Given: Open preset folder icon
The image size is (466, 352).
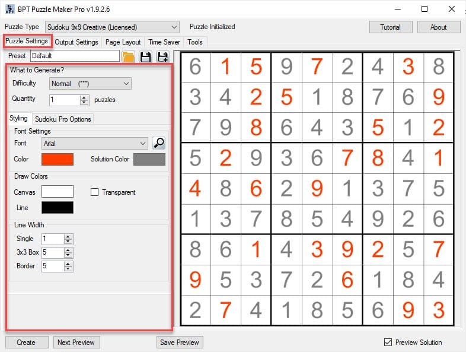Looking at the screenshot, I should coord(128,56).
